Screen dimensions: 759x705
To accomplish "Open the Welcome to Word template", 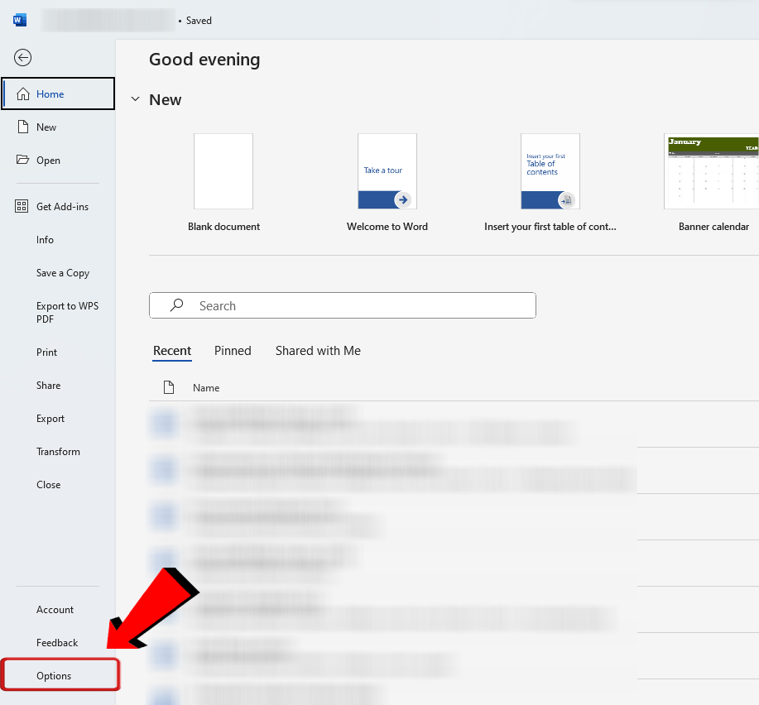I will coord(387,172).
